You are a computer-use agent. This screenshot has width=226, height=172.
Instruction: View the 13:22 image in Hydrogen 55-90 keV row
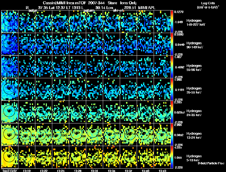(44, 67)
